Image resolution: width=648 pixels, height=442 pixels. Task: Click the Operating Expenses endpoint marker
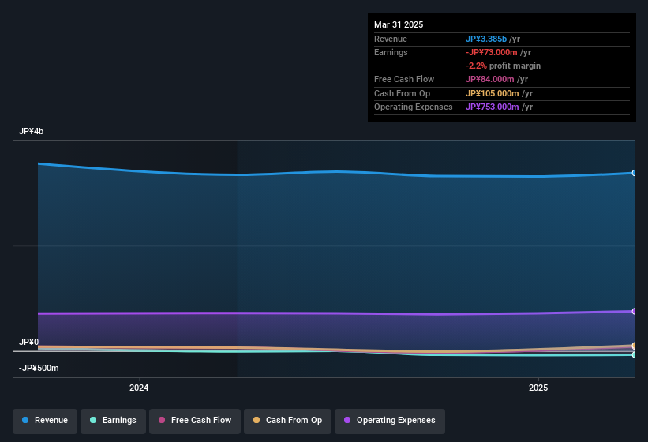635,311
